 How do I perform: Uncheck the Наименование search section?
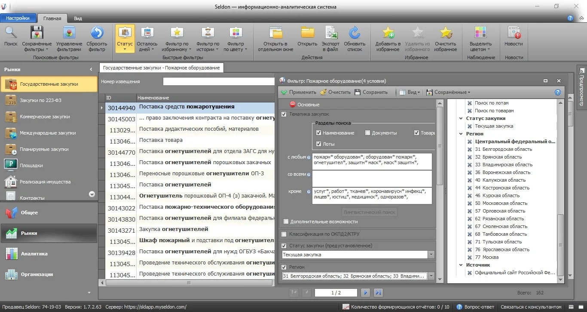pos(318,133)
